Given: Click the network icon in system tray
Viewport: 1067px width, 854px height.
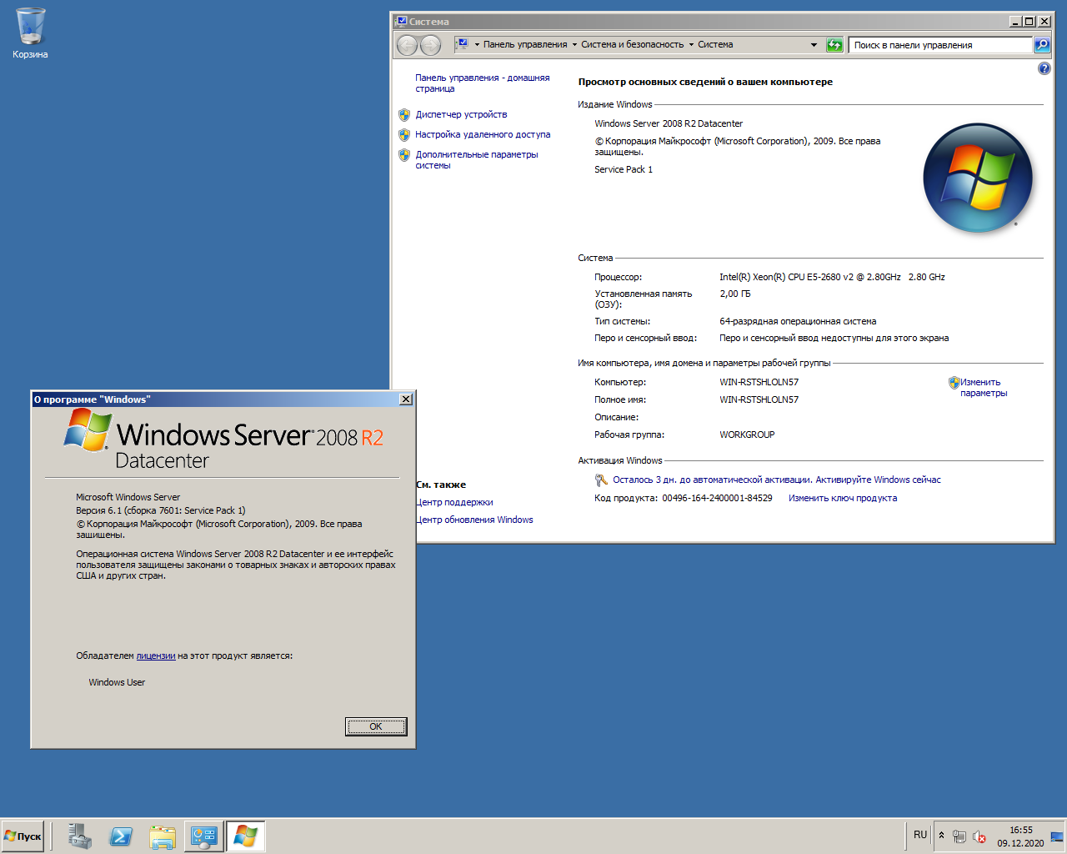Looking at the screenshot, I should pos(959,835).
